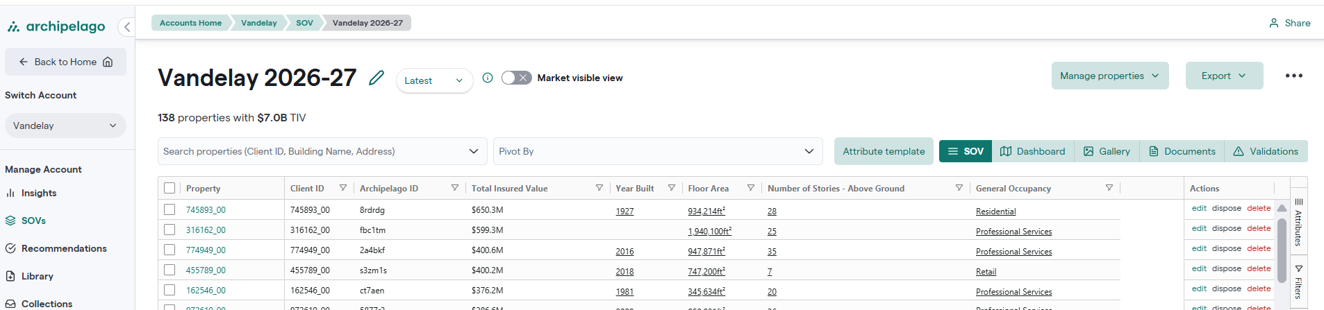Expand the search properties dropdown arrow
1324x310 pixels.
(x=474, y=151)
